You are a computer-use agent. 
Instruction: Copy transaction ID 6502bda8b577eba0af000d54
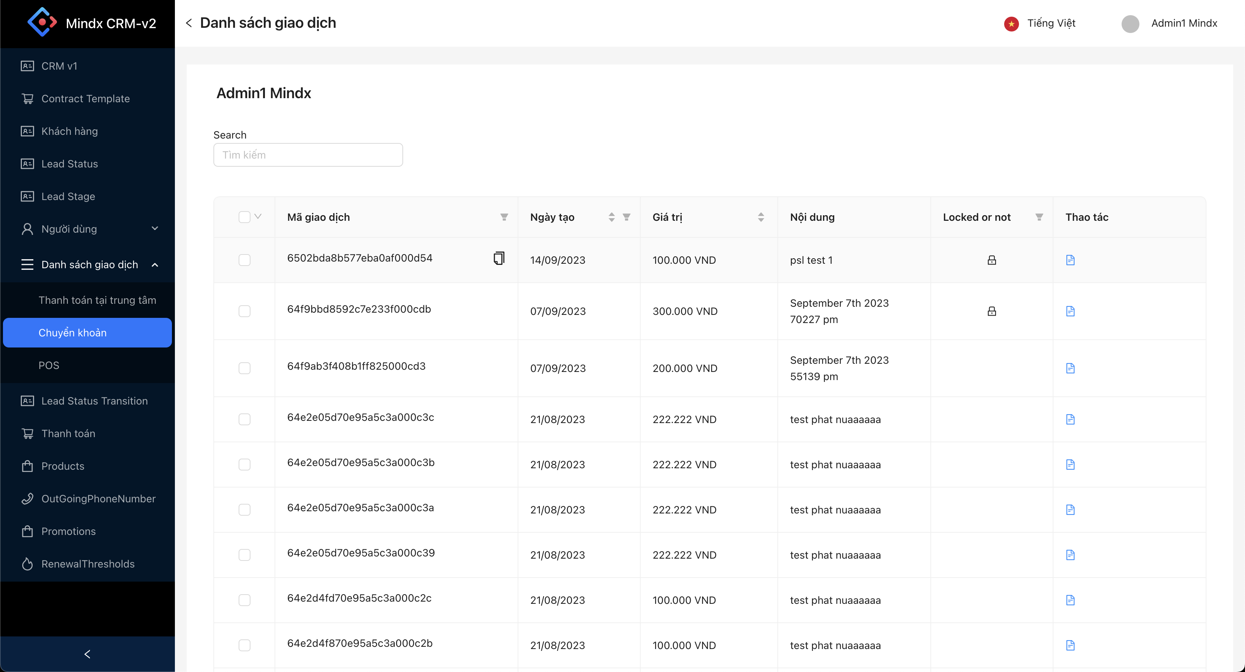click(499, 258)
